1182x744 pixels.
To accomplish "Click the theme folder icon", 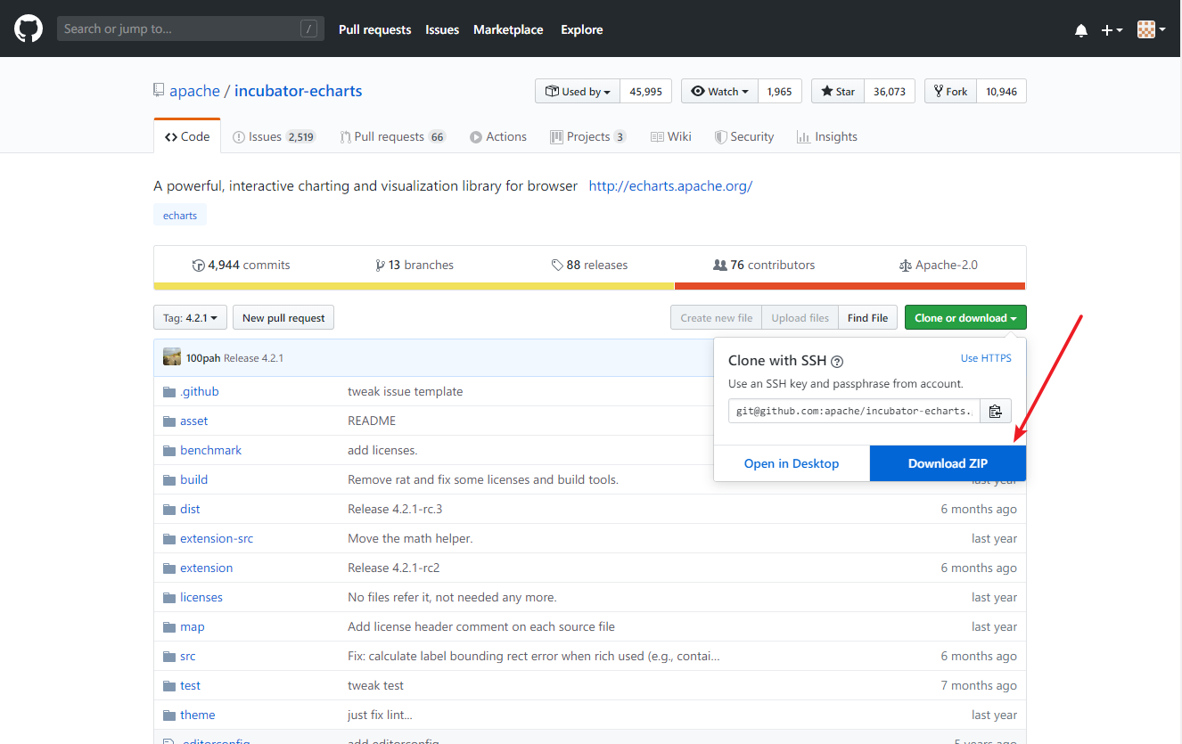I will point(169,715).
